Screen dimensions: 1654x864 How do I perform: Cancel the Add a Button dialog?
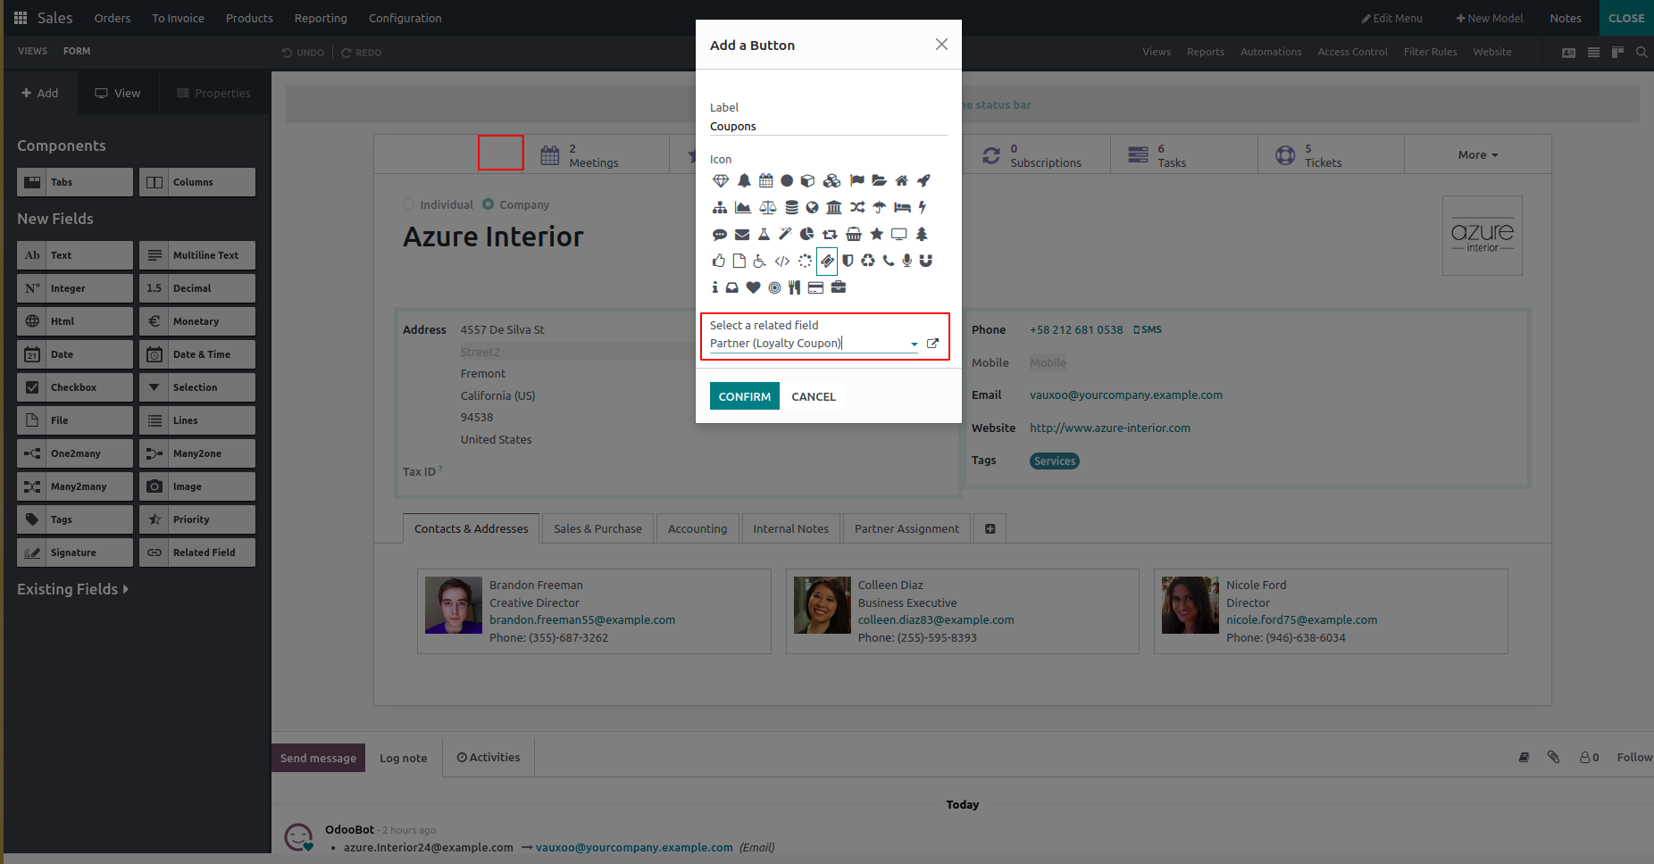(814, 396)
